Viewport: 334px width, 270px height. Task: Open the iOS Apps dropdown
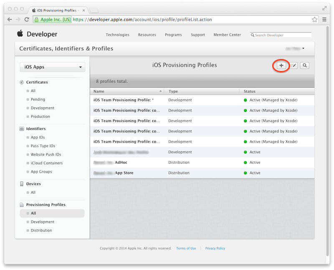pos(52,67)
